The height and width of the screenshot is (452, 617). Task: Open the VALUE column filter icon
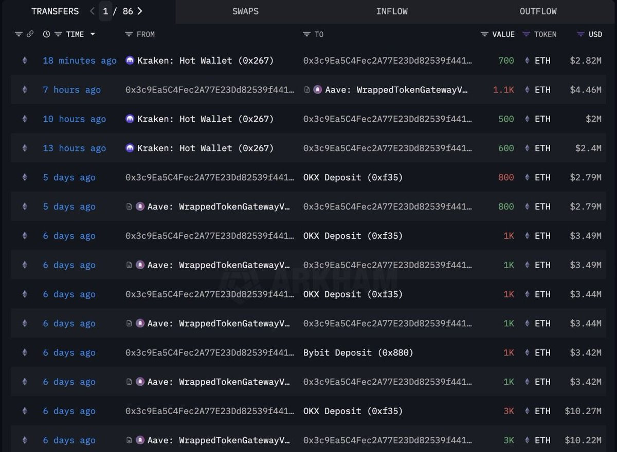click(x=485, y=34)
